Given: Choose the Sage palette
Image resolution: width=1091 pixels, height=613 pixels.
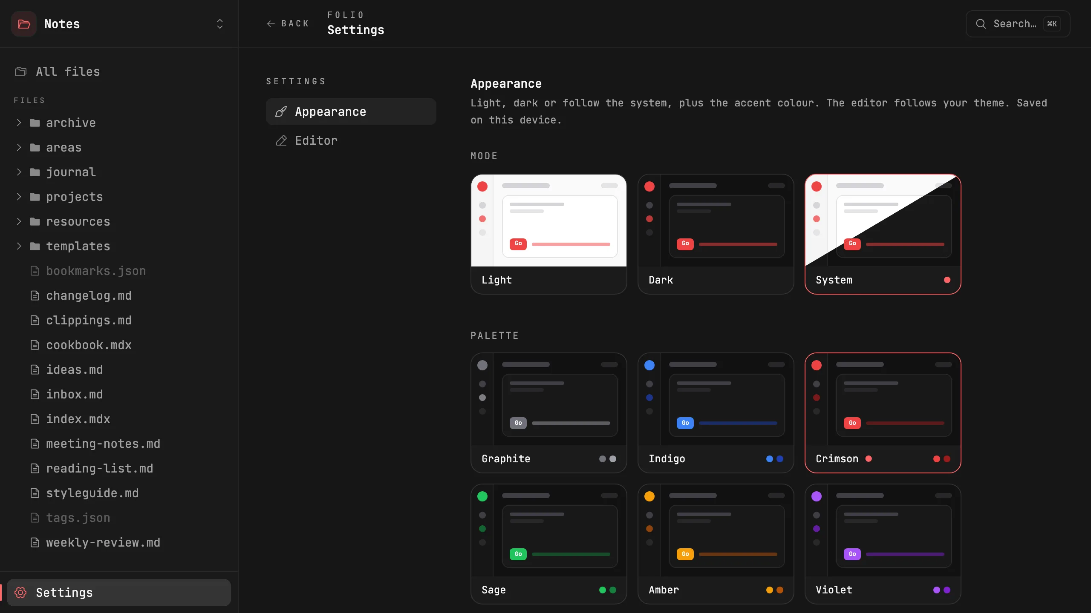Looking at the screenshot, I should pos(548,544).
